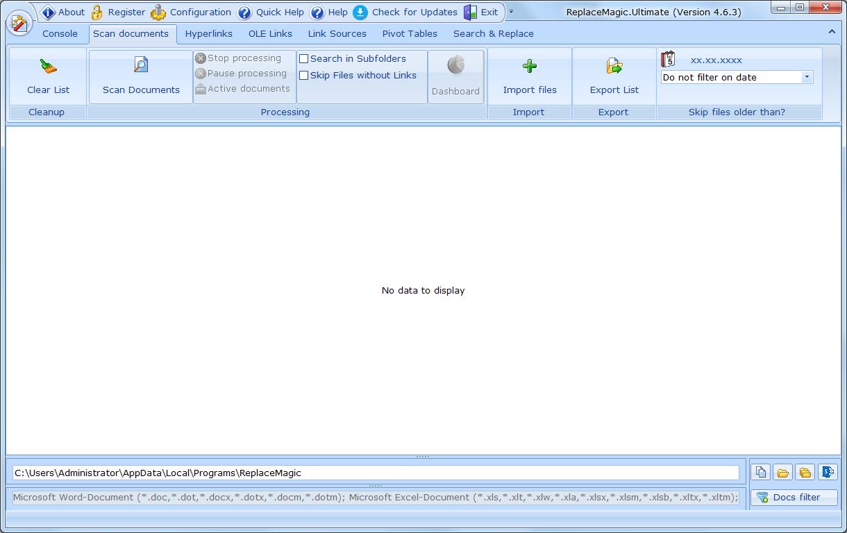Click Pause processing
This screenshot has height=533, width=847.
(x=241, y=74)
